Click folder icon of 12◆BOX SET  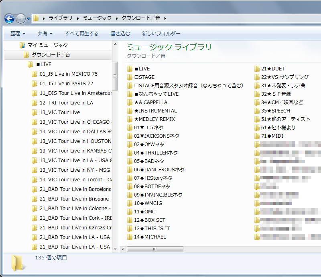[x=130, y=220]
